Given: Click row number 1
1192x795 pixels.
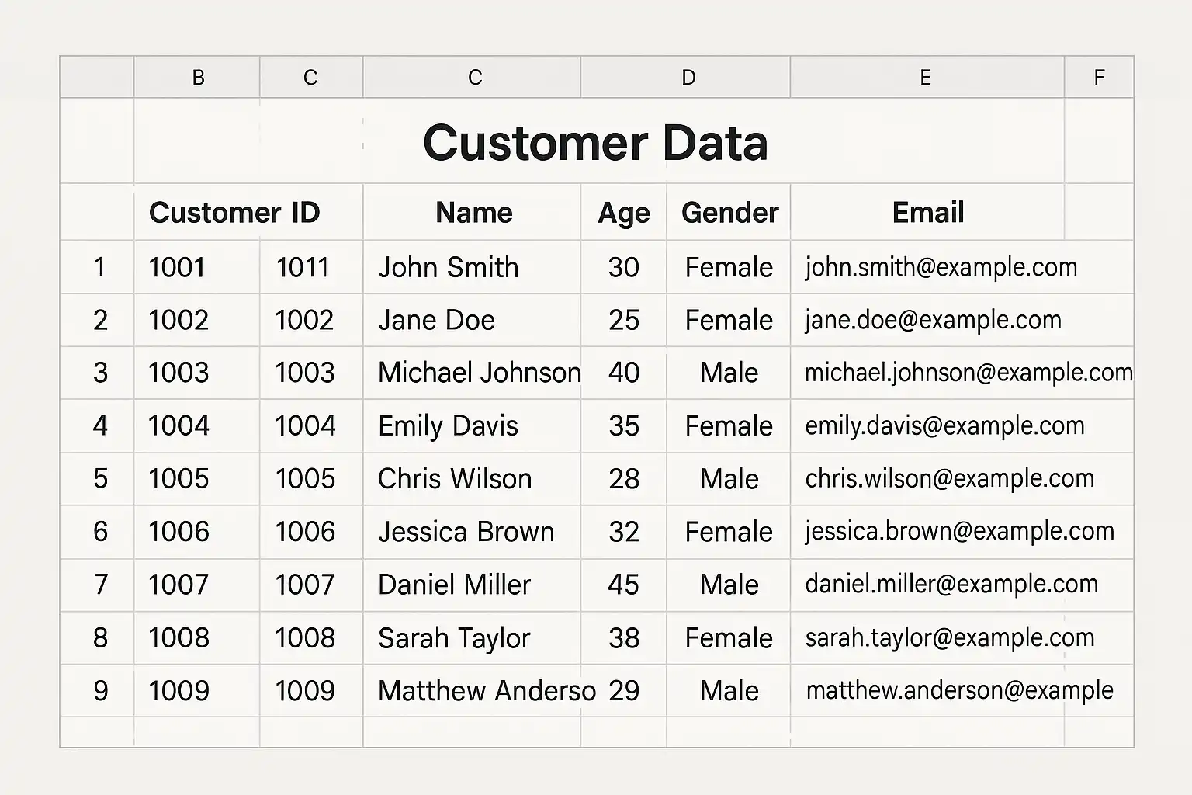Looking at the screenshot, I should click(x=99, y=267).
